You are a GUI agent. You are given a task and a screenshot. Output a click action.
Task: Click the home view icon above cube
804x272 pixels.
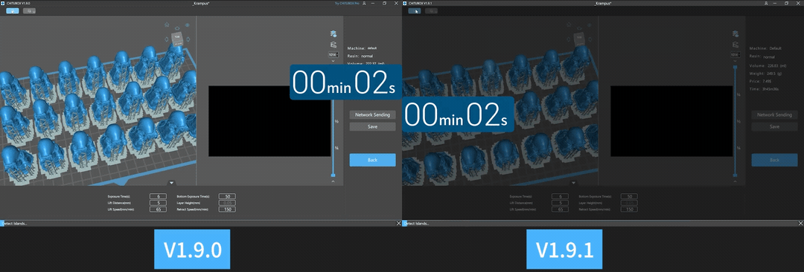[167, 24]
